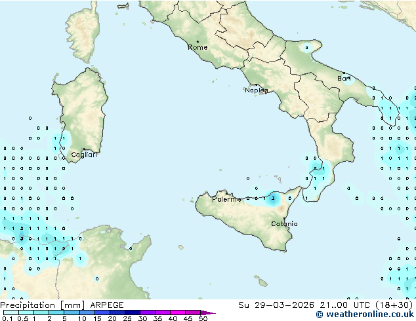The height and width of the screenshot is (321, 416).
Task: Click the Catania city label
Action: pos(284,224)
